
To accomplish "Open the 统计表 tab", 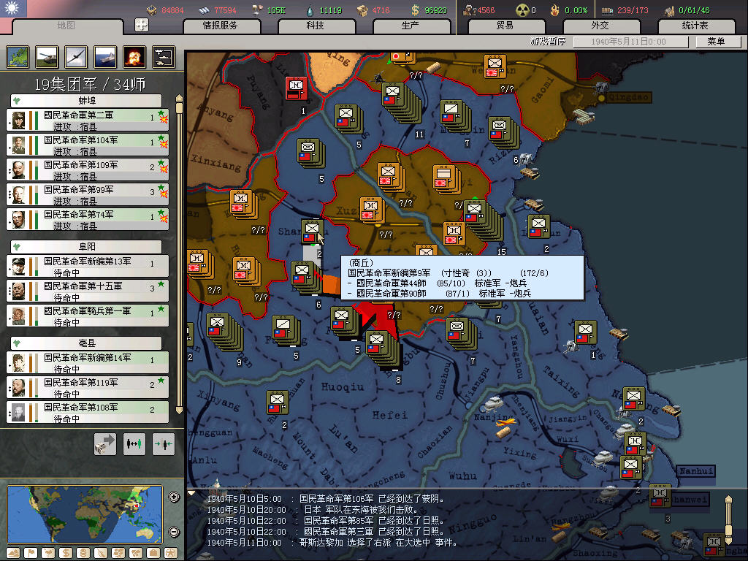I will [695, 26].
